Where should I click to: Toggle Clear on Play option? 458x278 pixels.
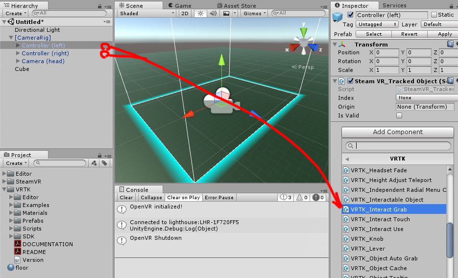[x=183, y=198]
